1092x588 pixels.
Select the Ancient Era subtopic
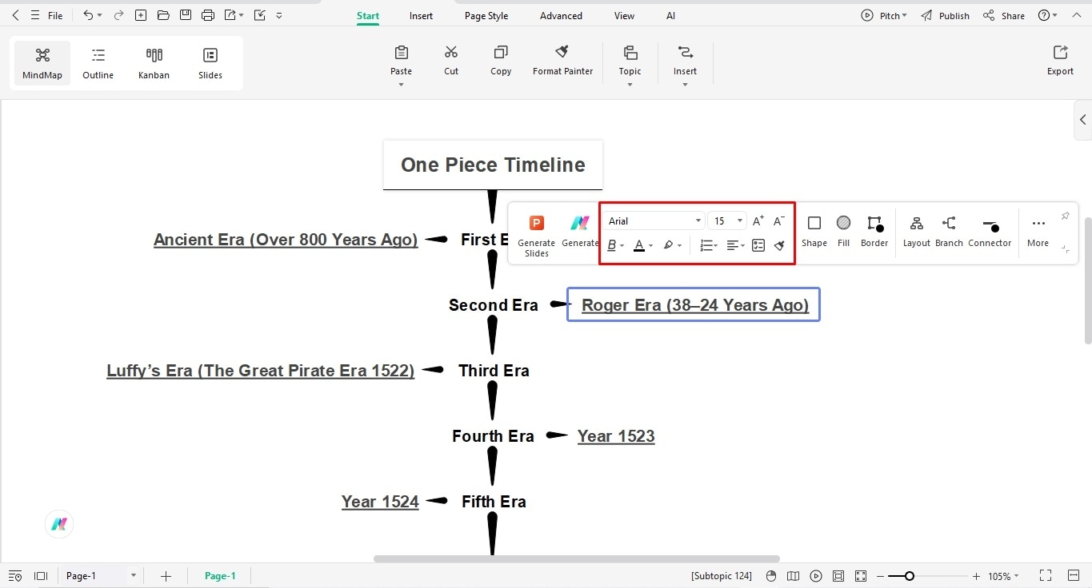pos(286,240)
